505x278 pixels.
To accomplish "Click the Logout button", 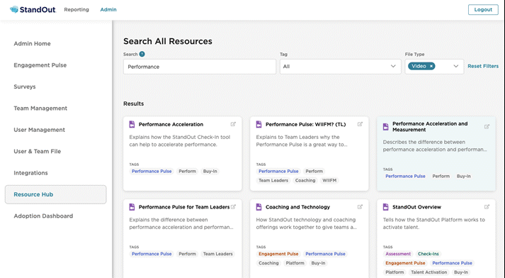I will click(483, 10).
